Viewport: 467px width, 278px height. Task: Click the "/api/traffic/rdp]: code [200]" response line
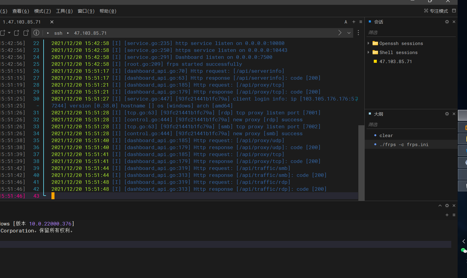click(x=281, y=189)
